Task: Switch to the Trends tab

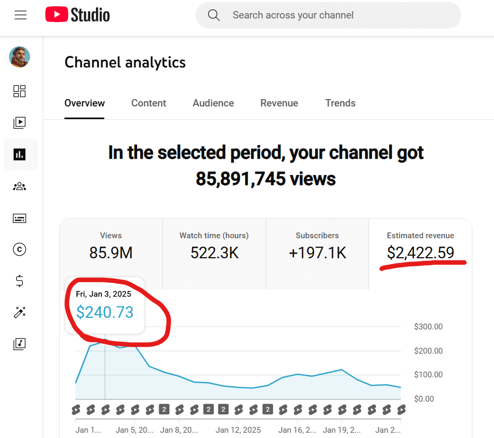Action: (340, 103)
